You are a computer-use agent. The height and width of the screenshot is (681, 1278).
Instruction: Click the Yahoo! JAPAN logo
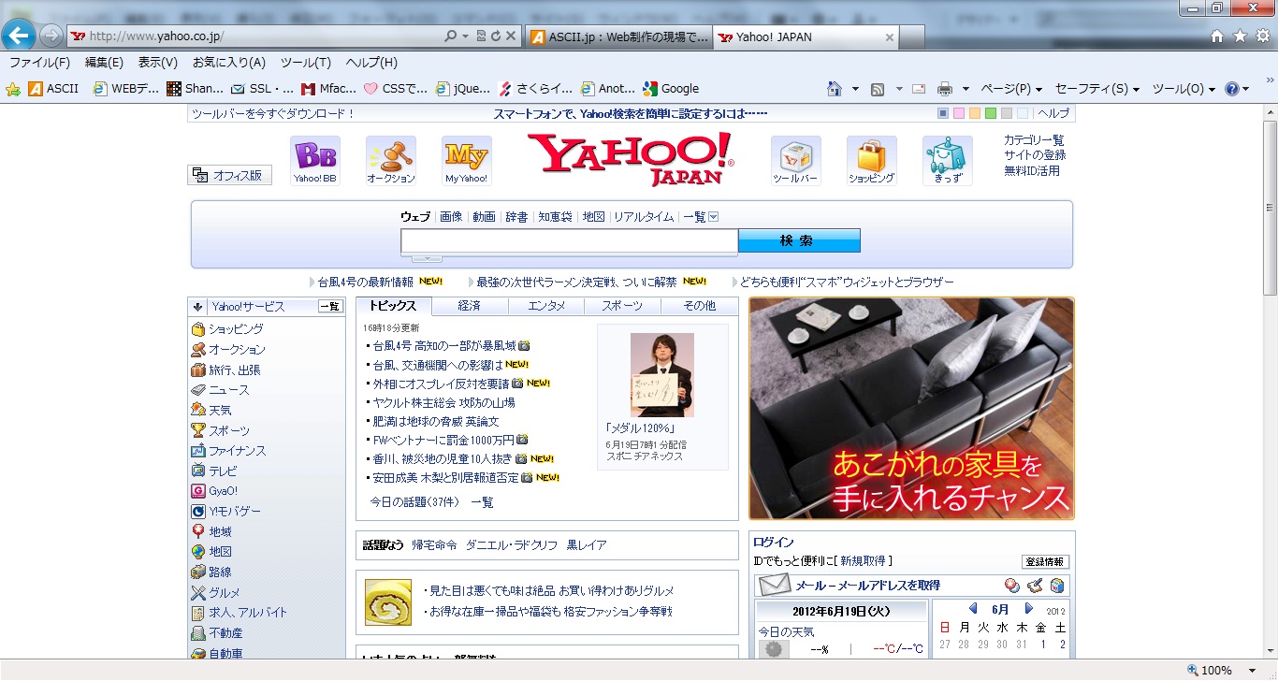[x=632, y=159]
